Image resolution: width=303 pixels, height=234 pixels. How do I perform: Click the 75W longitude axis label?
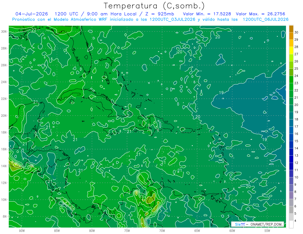point(127,231)
